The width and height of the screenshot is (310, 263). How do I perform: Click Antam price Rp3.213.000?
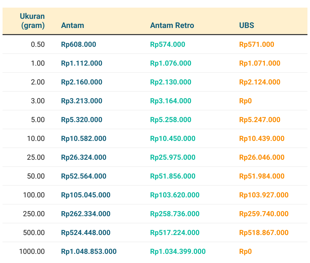[82, 101]
